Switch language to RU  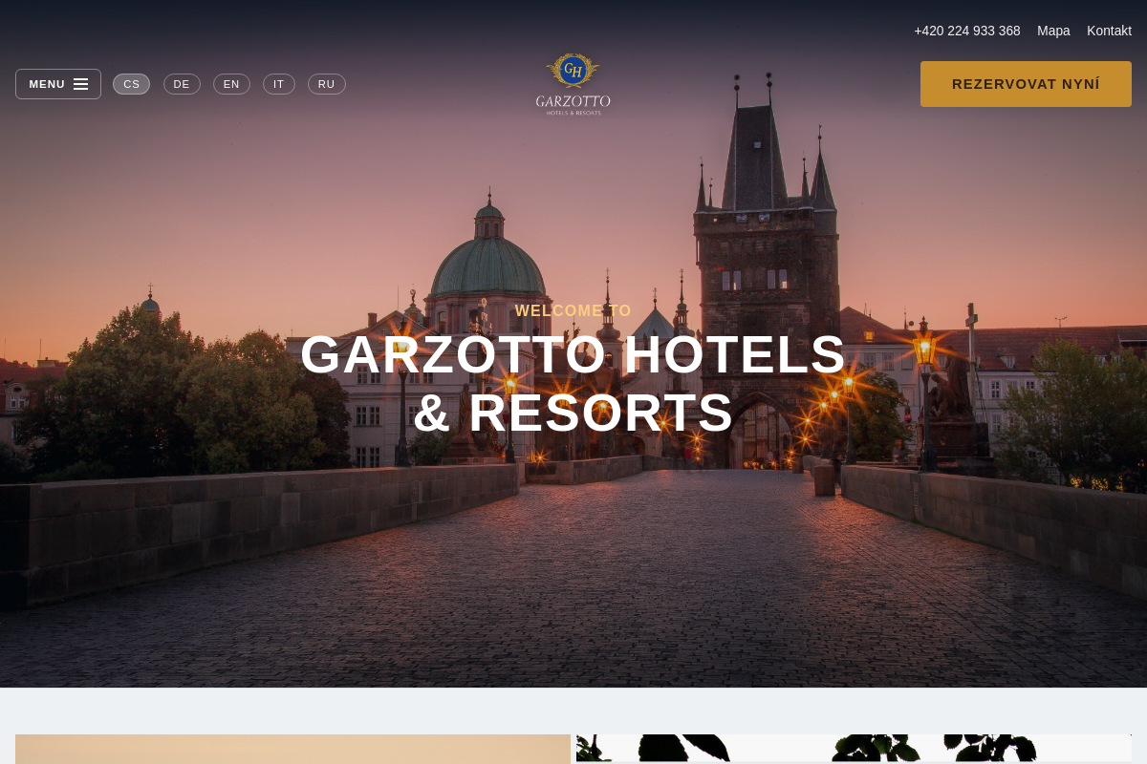tap(327, 84)
